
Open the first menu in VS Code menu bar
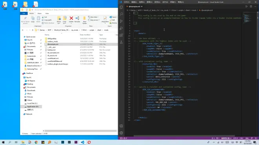pyautogui.click(x=126, y=2)
